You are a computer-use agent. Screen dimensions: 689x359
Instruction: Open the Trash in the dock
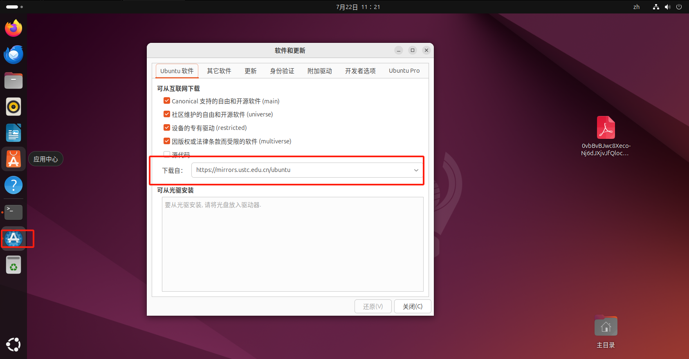[x=13, y=265]
